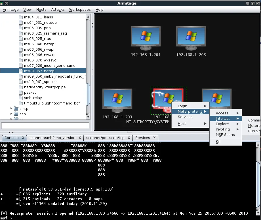261x220 pixels.
Task: Choose Kill from the Meterpreter menu
Action: [218, 142]
